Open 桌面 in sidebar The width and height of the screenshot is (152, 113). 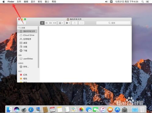coord(27,43)
